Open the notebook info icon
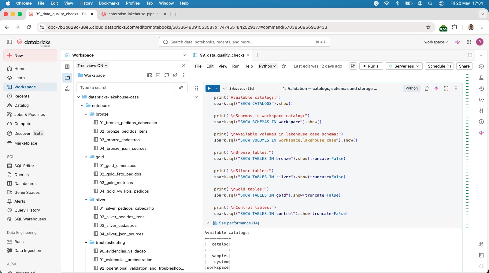 click(481, 122)
